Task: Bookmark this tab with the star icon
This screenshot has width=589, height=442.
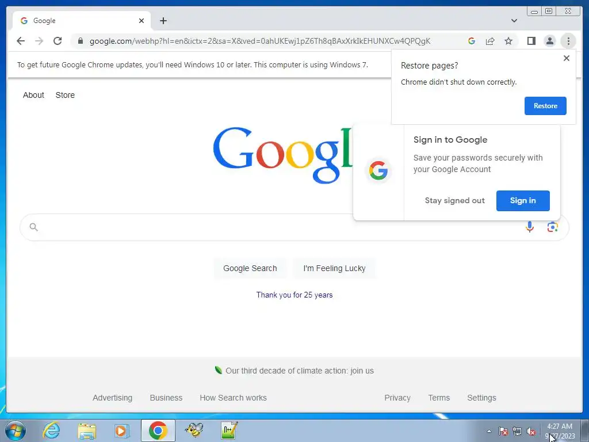Action: 508,41
